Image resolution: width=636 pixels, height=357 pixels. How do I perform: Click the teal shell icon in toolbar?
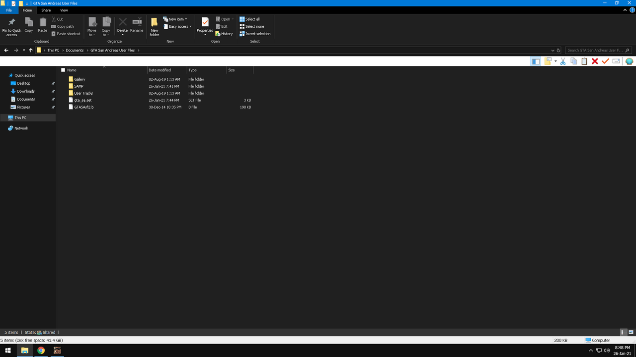coord(629,61)
